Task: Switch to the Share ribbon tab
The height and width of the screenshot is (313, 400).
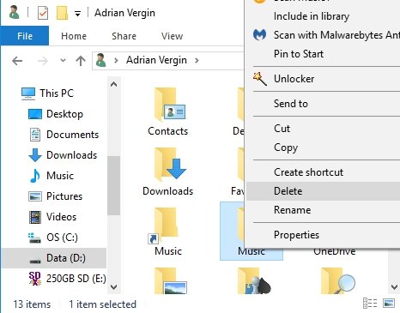Action: 124,36
